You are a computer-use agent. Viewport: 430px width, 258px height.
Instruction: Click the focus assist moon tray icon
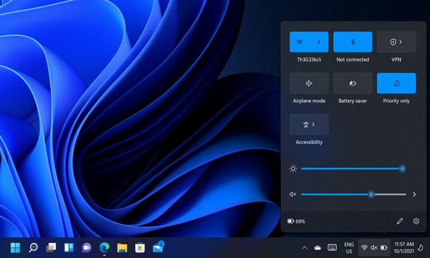pos(421,248)
